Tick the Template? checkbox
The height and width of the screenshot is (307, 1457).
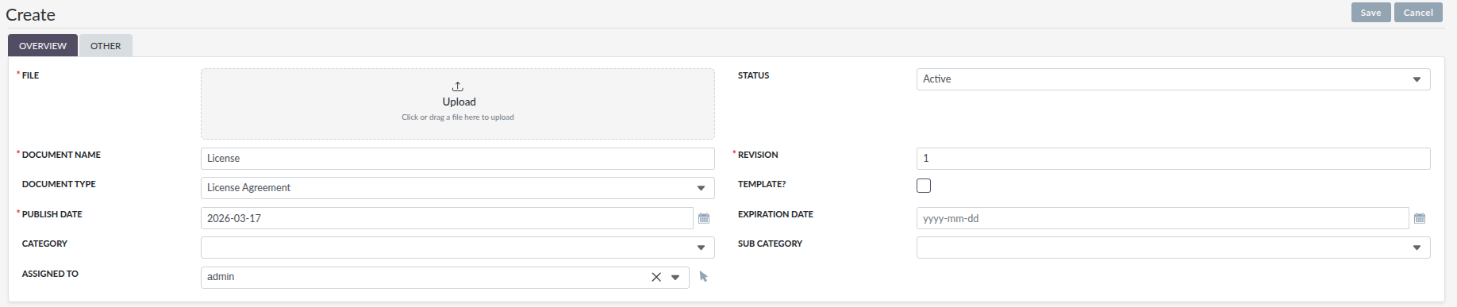tap(924, 186)
